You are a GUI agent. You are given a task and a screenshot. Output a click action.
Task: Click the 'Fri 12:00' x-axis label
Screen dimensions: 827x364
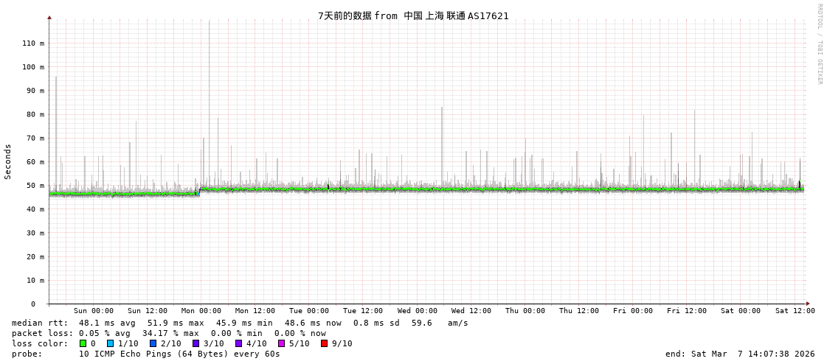point(687,311)
